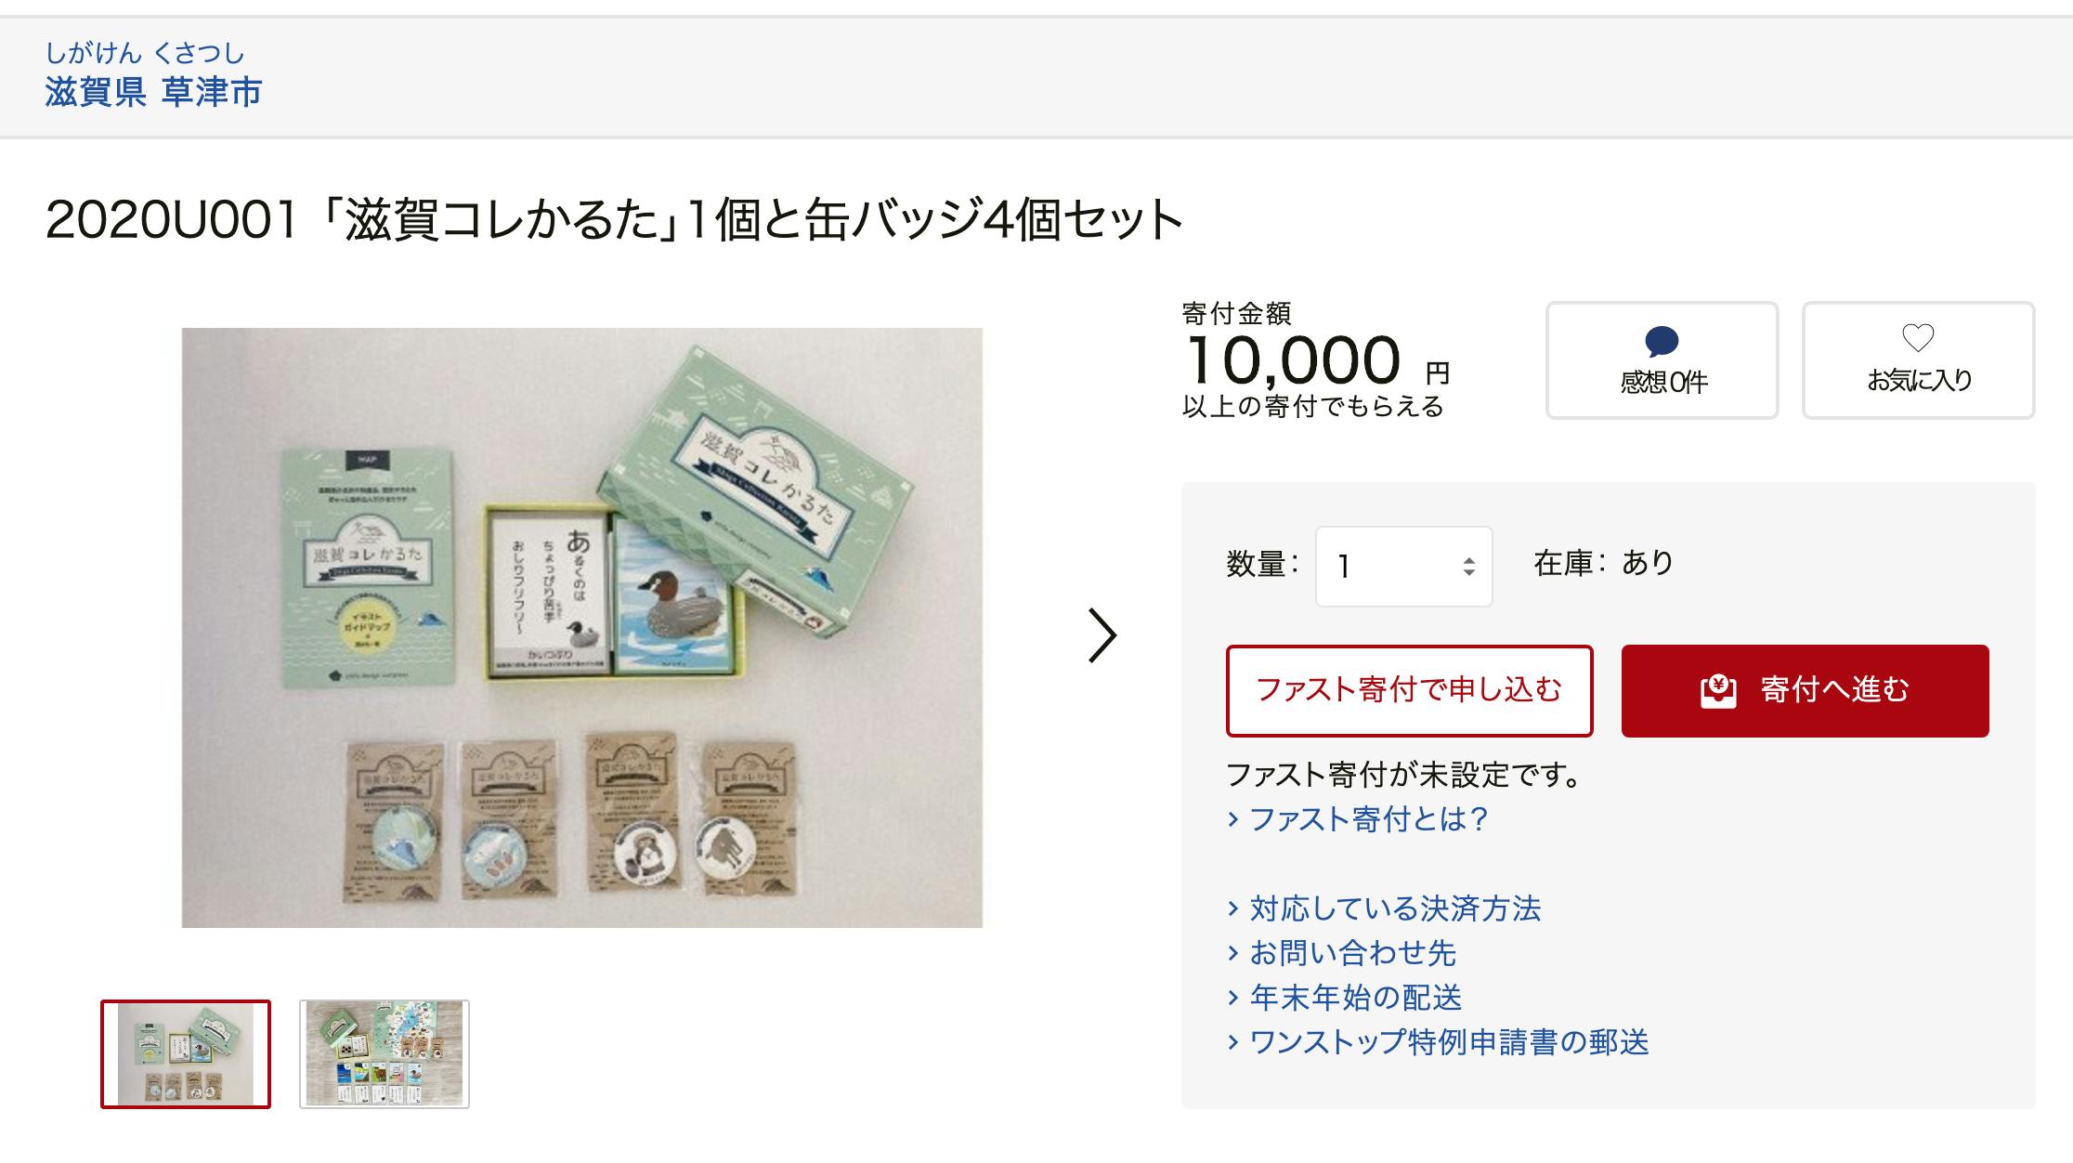
Task: Show next product image with arrow
Action: pyautogui.click(x=1102, y=636)
